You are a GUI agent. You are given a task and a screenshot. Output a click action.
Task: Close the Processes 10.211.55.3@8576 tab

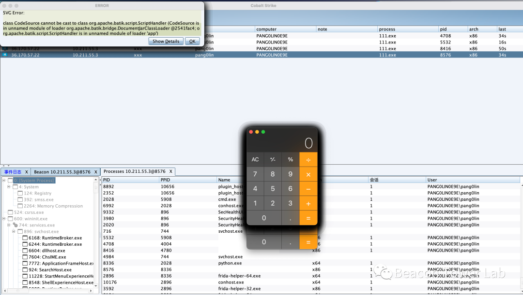point(170,171)
